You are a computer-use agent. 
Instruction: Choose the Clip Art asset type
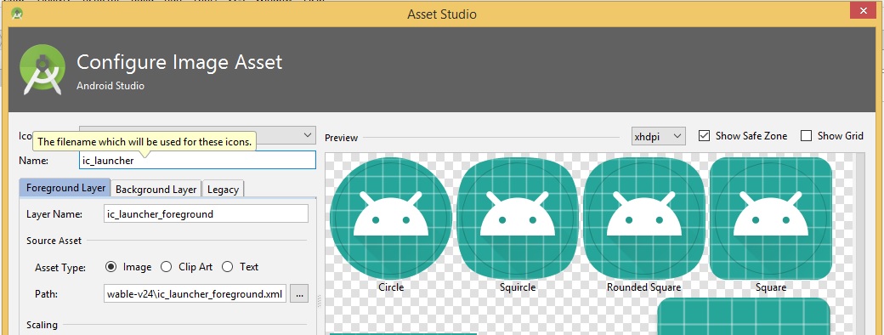(167, 267)
